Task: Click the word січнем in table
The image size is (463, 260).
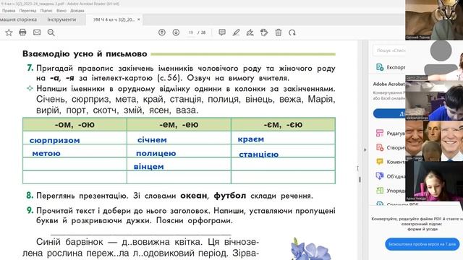Action: pyautogui.click(x=152, y=140)
